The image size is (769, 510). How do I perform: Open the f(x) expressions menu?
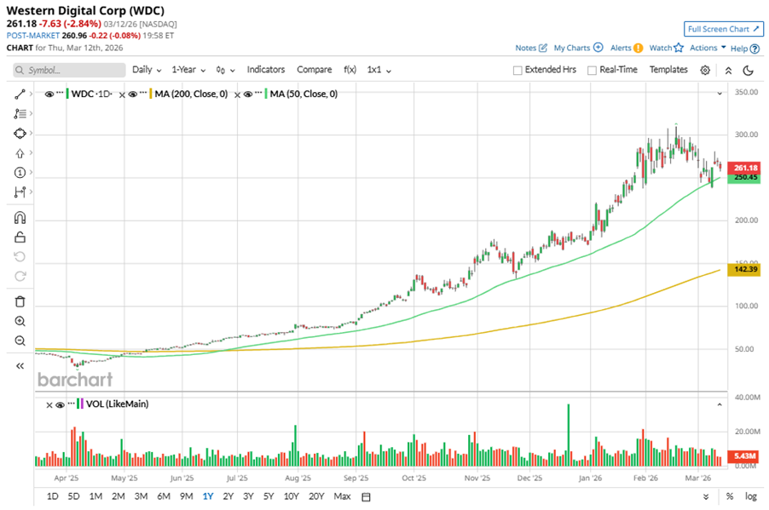click(x=350, y=70)
